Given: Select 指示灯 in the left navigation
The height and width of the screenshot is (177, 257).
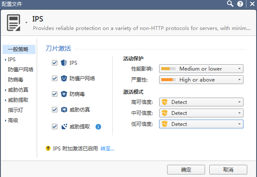Looking at the screenshot, I should (16, 110).
